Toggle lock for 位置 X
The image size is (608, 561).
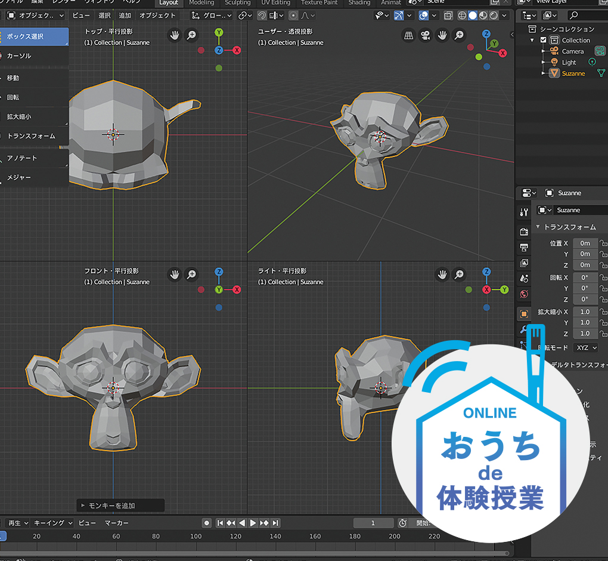pyautogui.click(x=603, y=243)
